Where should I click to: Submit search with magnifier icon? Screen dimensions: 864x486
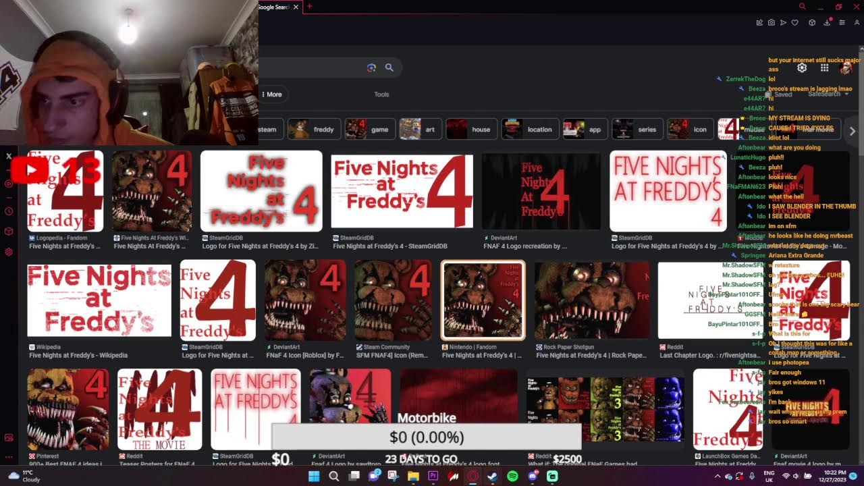[x=389, y=67]
